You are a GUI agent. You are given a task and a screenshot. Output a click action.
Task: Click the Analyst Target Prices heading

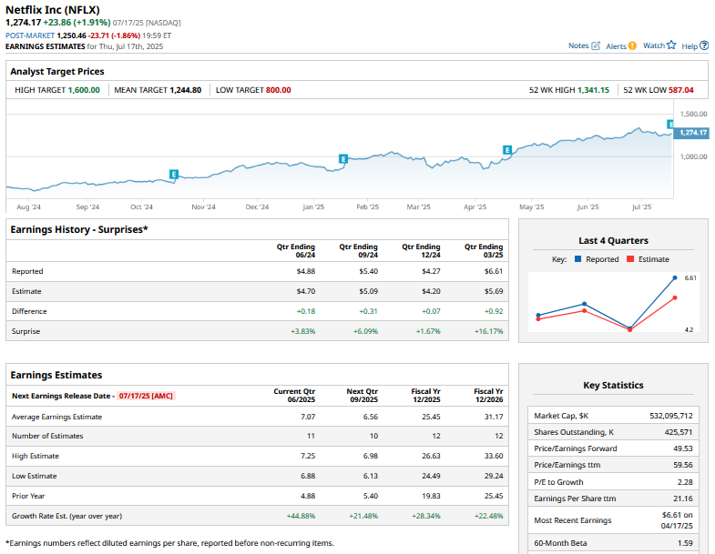[57, 72]
